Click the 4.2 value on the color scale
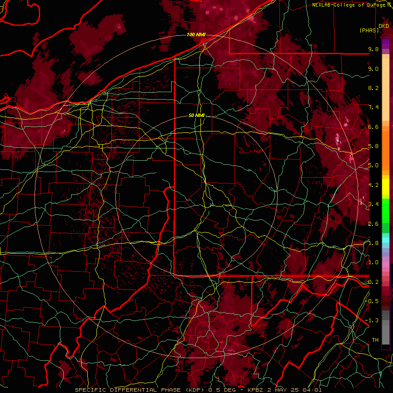The width and height of the screenshot is (393, 393). [373, 185]
